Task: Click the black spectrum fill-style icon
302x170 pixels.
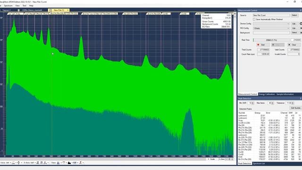Action: pos(69,163)
